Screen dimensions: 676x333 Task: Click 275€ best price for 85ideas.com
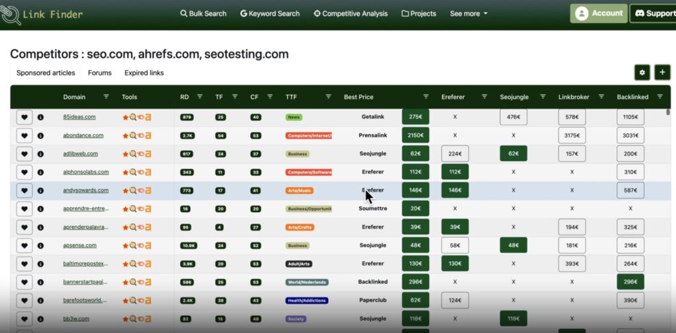[416, 117]
